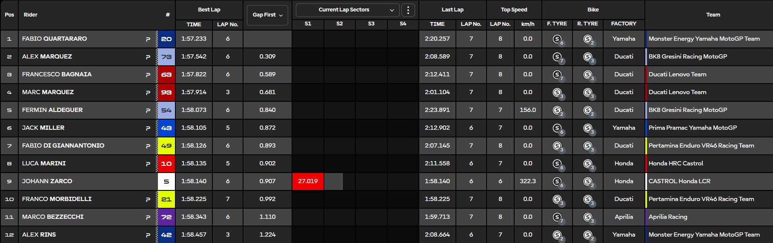Click Fabio Quartararo's front tyre icon

tap(557, 39)
